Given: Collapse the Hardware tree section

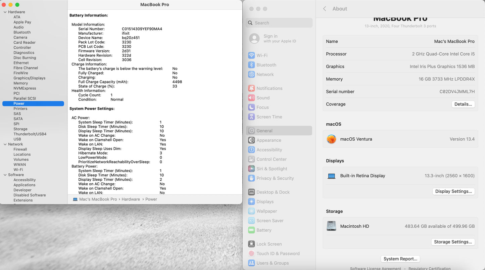Looking at the screenshot, I should pos(5,12).
